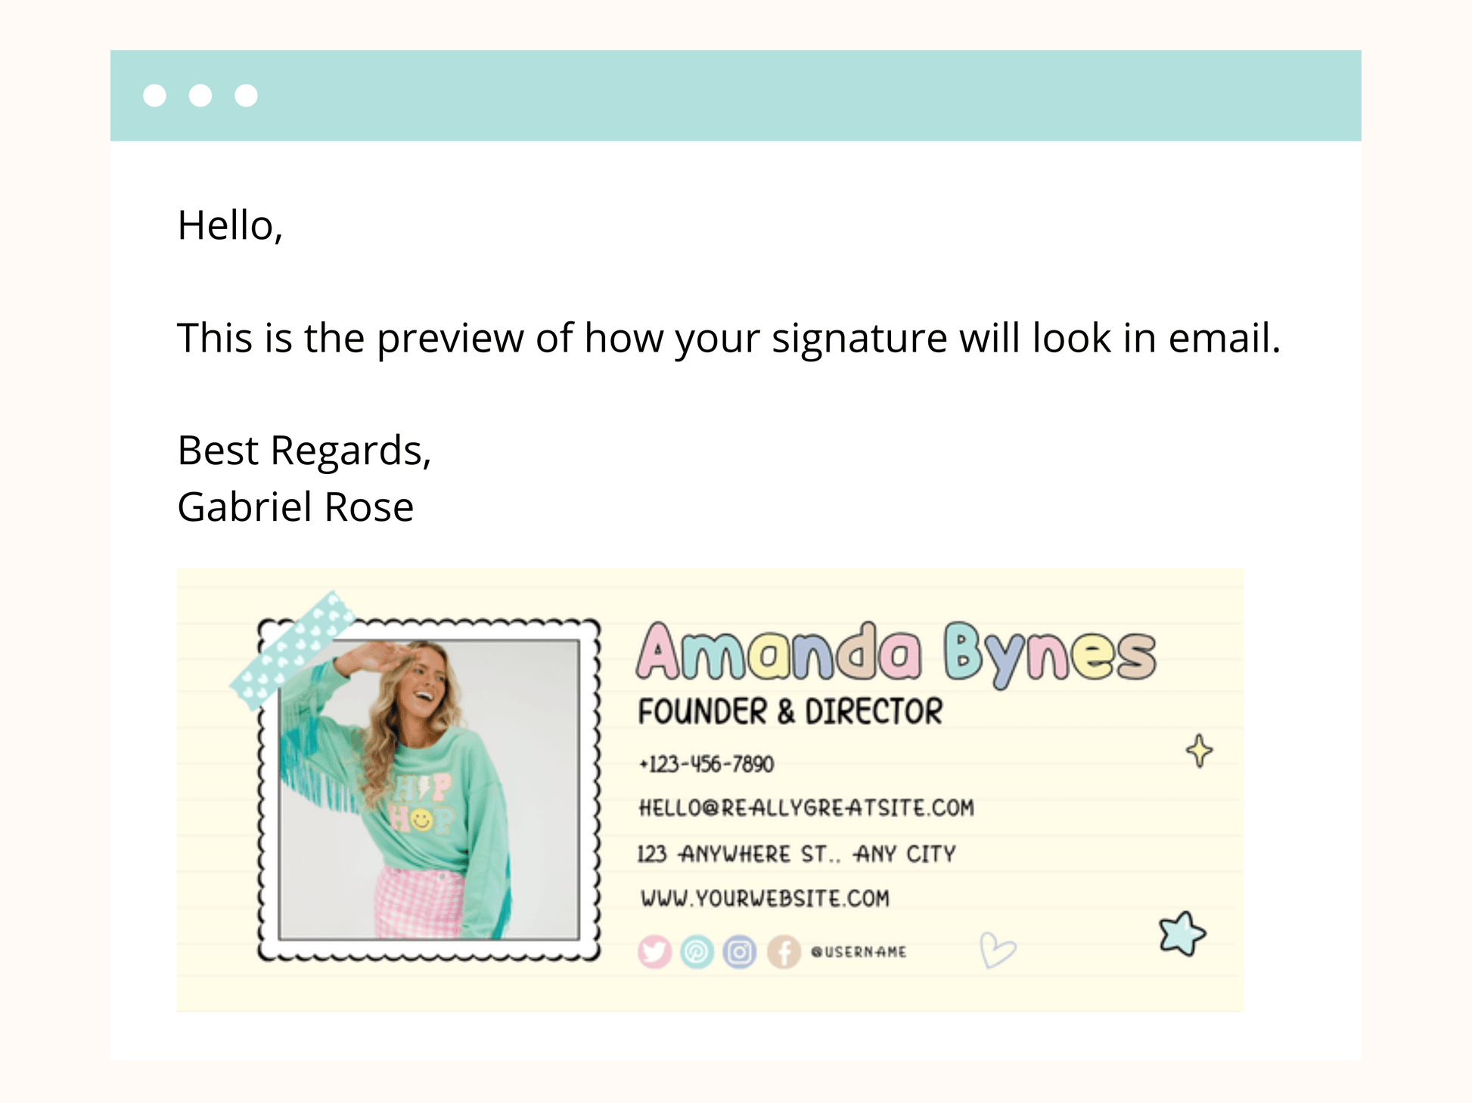Click the Founder & Director title
The image size is (1472, 1103).
point(790,712)
